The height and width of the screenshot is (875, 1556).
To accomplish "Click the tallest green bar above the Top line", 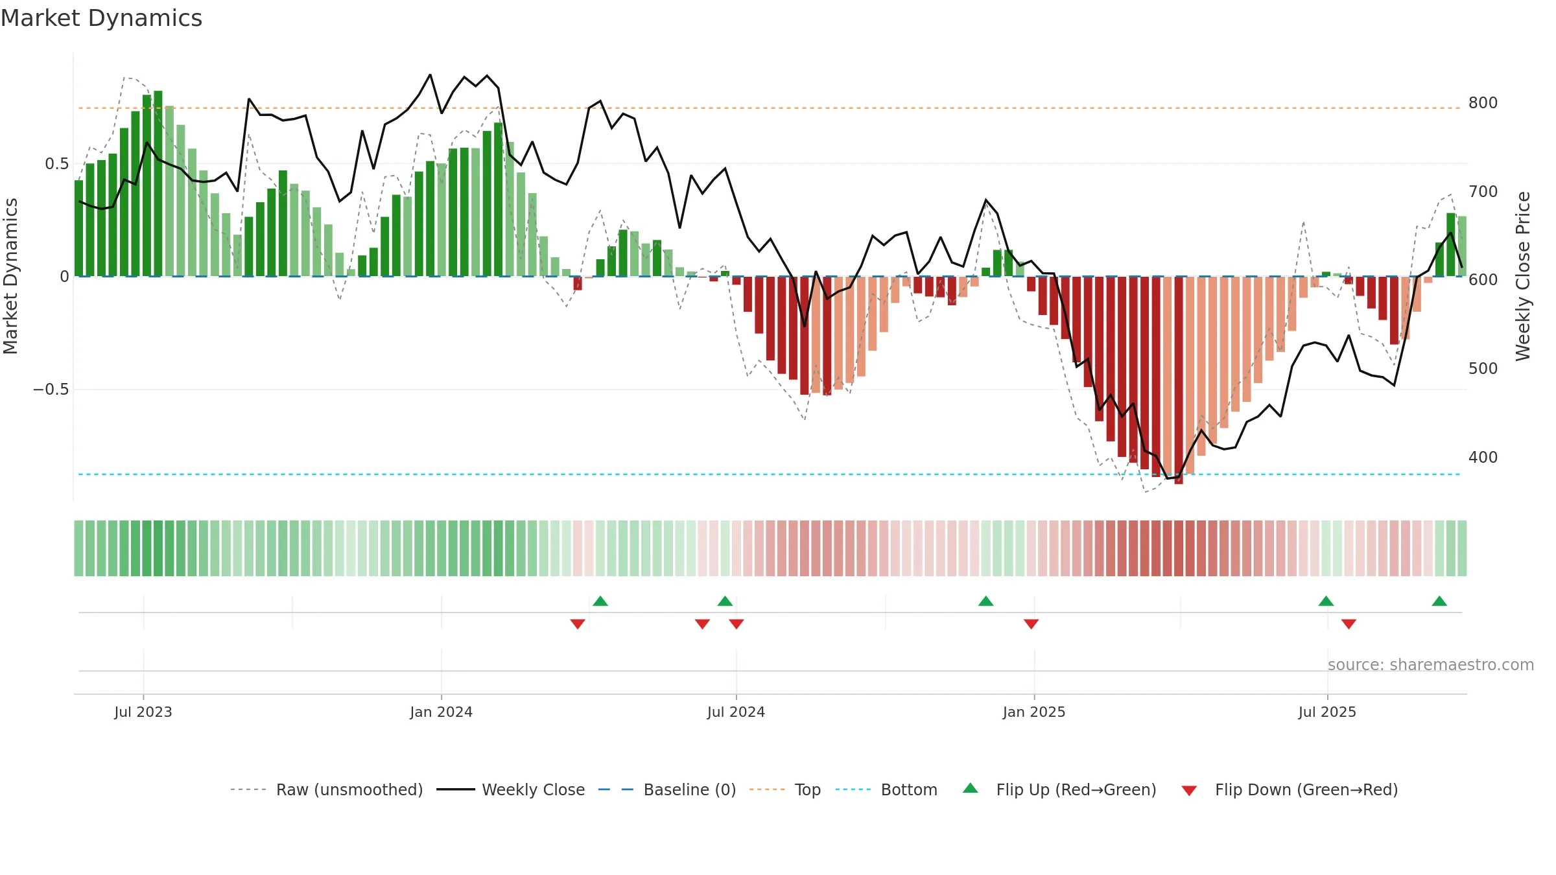I will 158,183.
